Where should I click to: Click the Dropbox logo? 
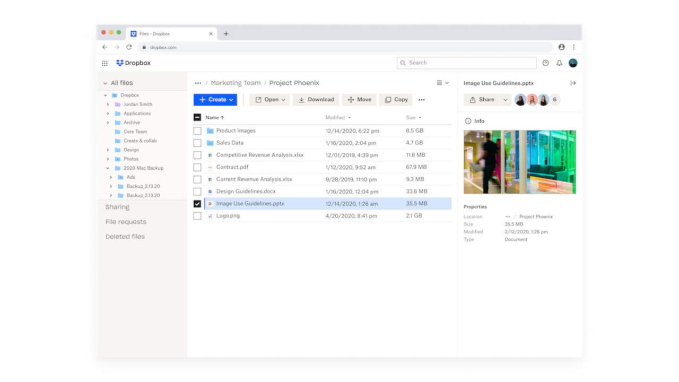[133, 63]
